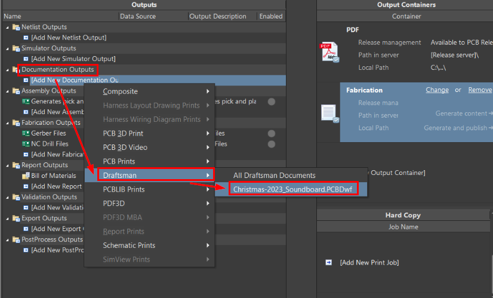This screenshot has width=493, height=298.
Task: Collapse the Export Outputs tree node
Action: click(x=8, y=219)
